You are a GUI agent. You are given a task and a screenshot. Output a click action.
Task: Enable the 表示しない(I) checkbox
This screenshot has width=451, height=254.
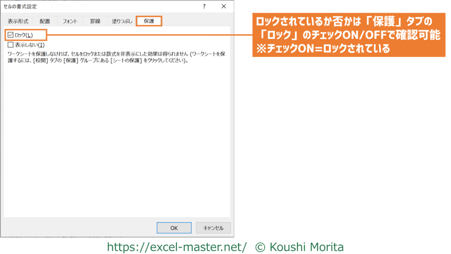pyautogui.click(x=11, y=45)
